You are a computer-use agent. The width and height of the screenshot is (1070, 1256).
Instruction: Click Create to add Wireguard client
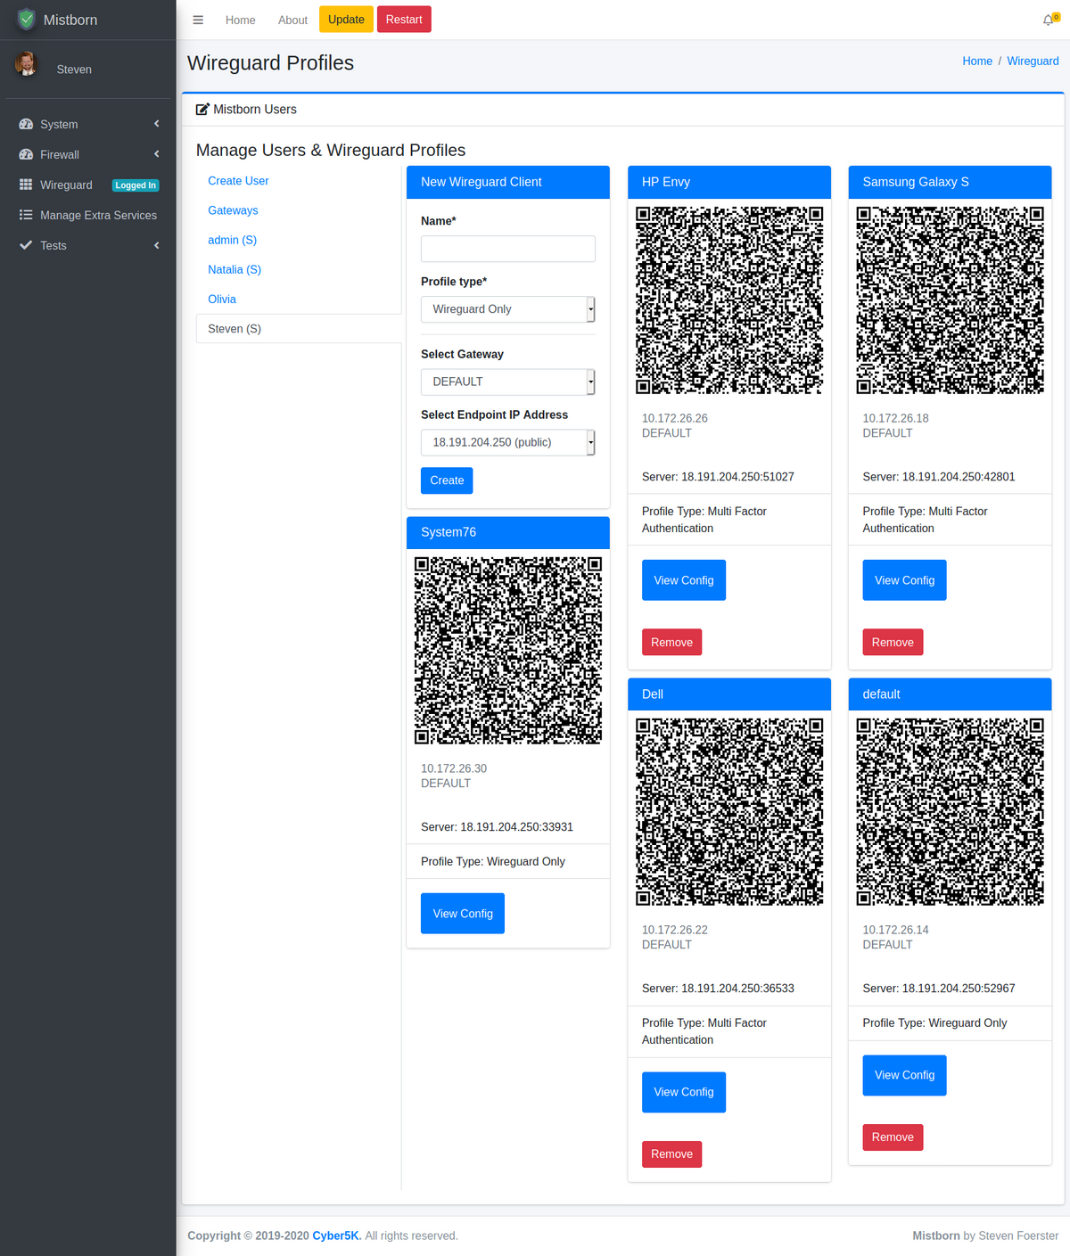point(447,480)
